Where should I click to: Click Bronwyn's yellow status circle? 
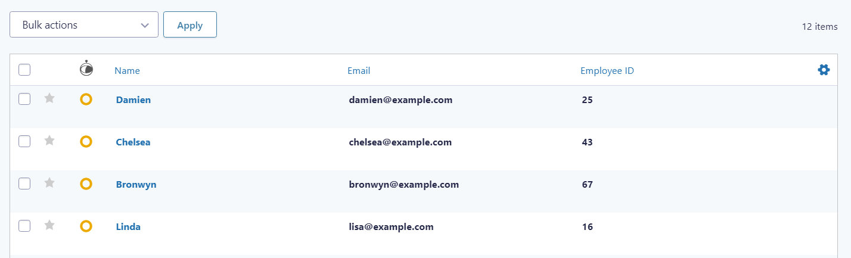coord(86,184)
